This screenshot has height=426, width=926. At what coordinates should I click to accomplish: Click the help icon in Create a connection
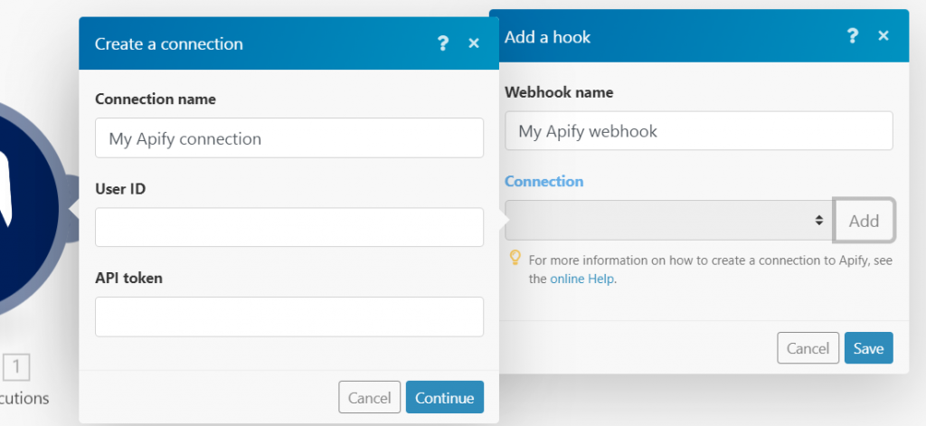tap(442, 43)
